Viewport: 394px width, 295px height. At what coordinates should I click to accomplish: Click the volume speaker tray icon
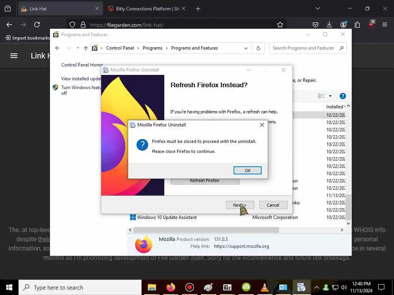click(x=344, y=287)
